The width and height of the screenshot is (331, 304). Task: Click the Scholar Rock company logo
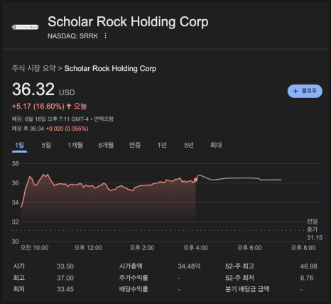[26, 27]
